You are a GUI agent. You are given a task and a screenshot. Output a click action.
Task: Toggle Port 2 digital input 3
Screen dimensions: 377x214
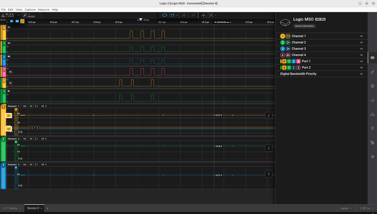[x=299, y=68]
